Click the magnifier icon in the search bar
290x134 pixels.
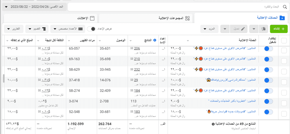coord(284,7)
